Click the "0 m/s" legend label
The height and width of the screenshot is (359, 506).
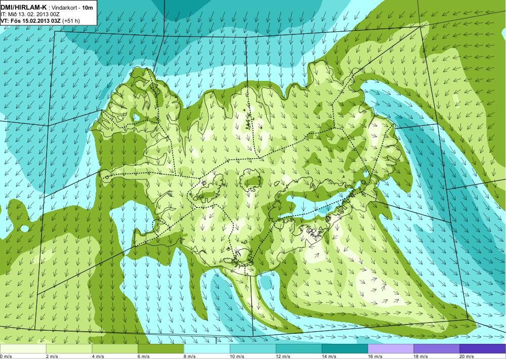[6, 356]
